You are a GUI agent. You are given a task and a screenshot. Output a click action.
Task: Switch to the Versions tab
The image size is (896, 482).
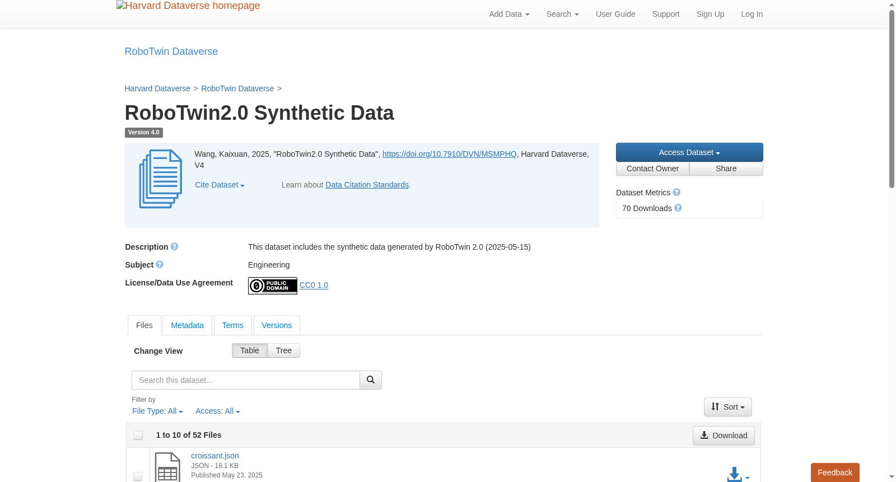coord(277,325)
